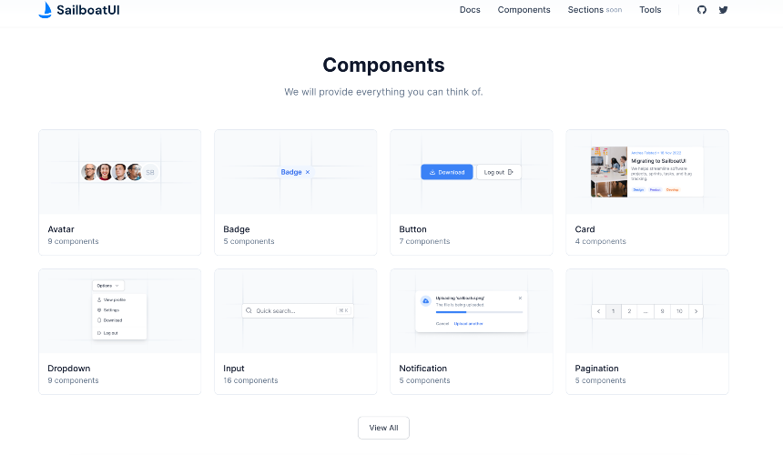Open the Components navigation item
Screen dimensions: 783x455
[x=524, y=9]
